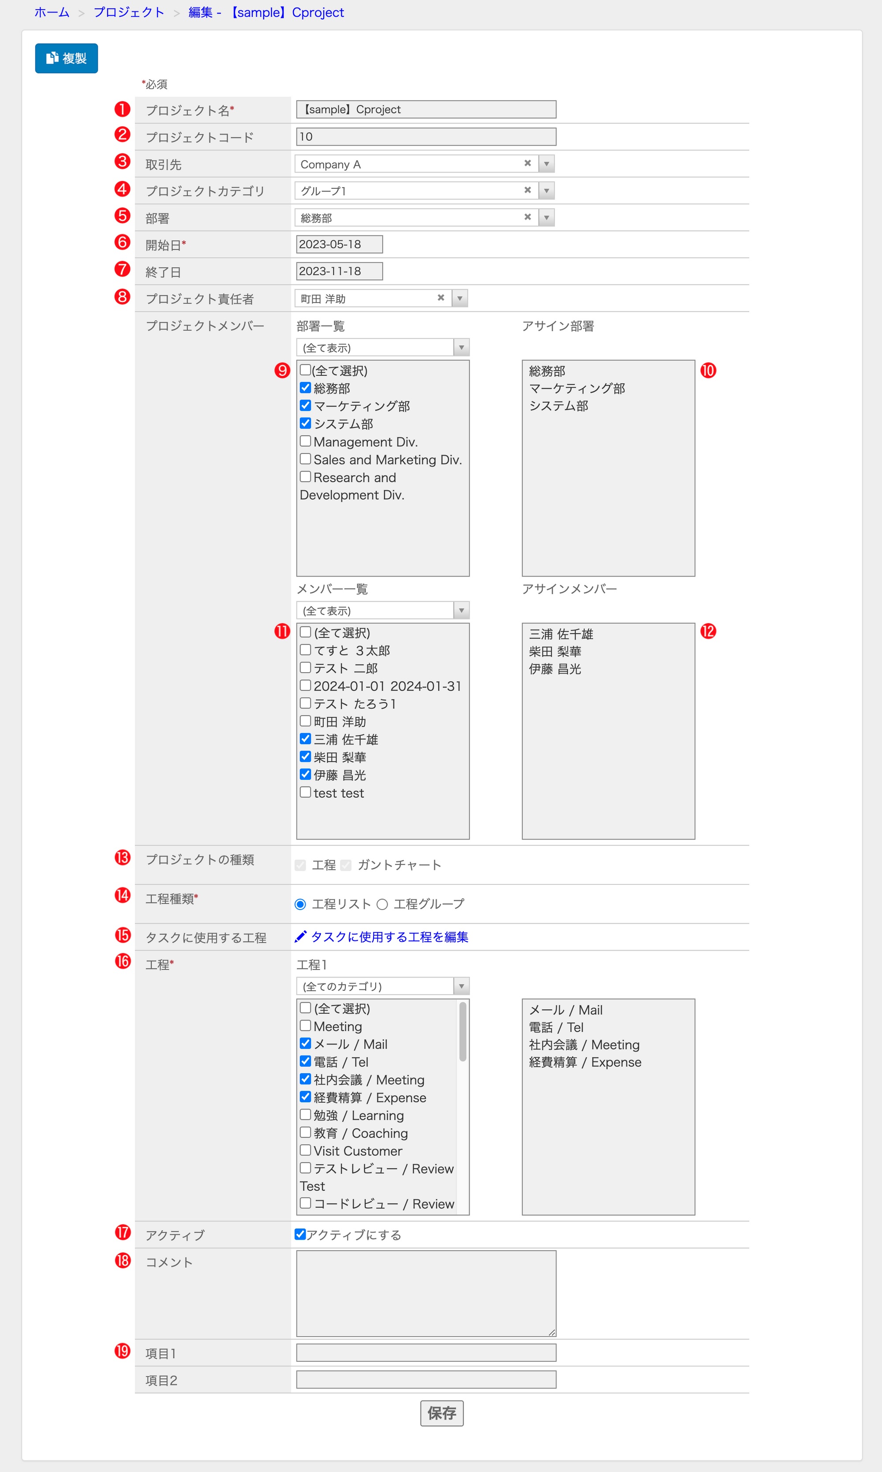Expand the 部署一覧 filter dropdown

(461, 348)
